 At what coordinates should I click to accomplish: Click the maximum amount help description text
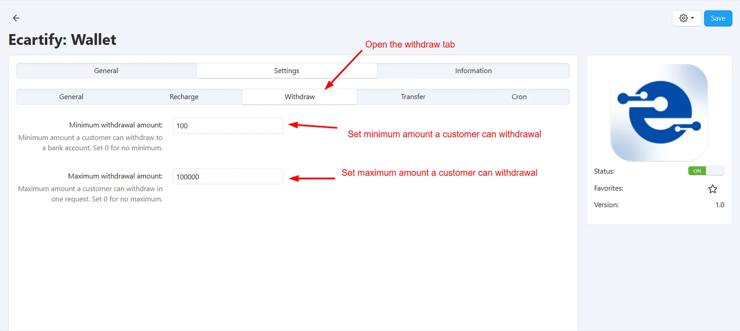coord(91,194)
